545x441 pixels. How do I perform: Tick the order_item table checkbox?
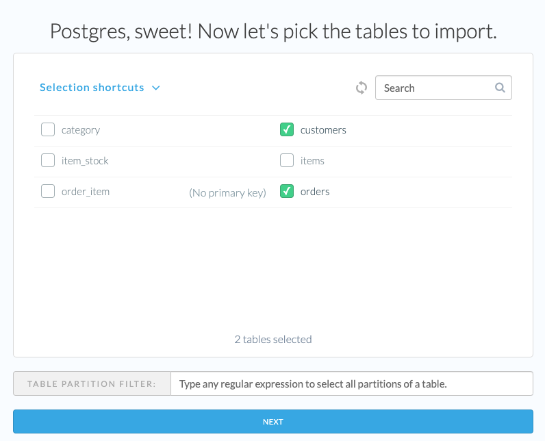click(x=48, y=191)
